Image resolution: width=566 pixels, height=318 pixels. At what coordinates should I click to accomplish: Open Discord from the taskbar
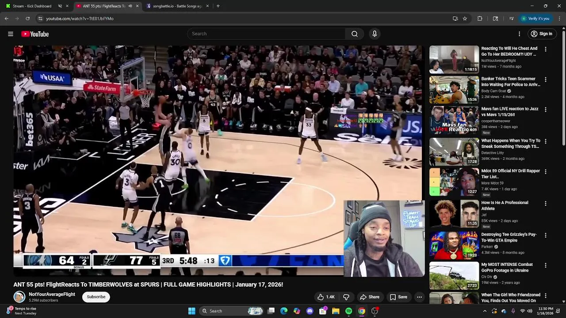310,311
